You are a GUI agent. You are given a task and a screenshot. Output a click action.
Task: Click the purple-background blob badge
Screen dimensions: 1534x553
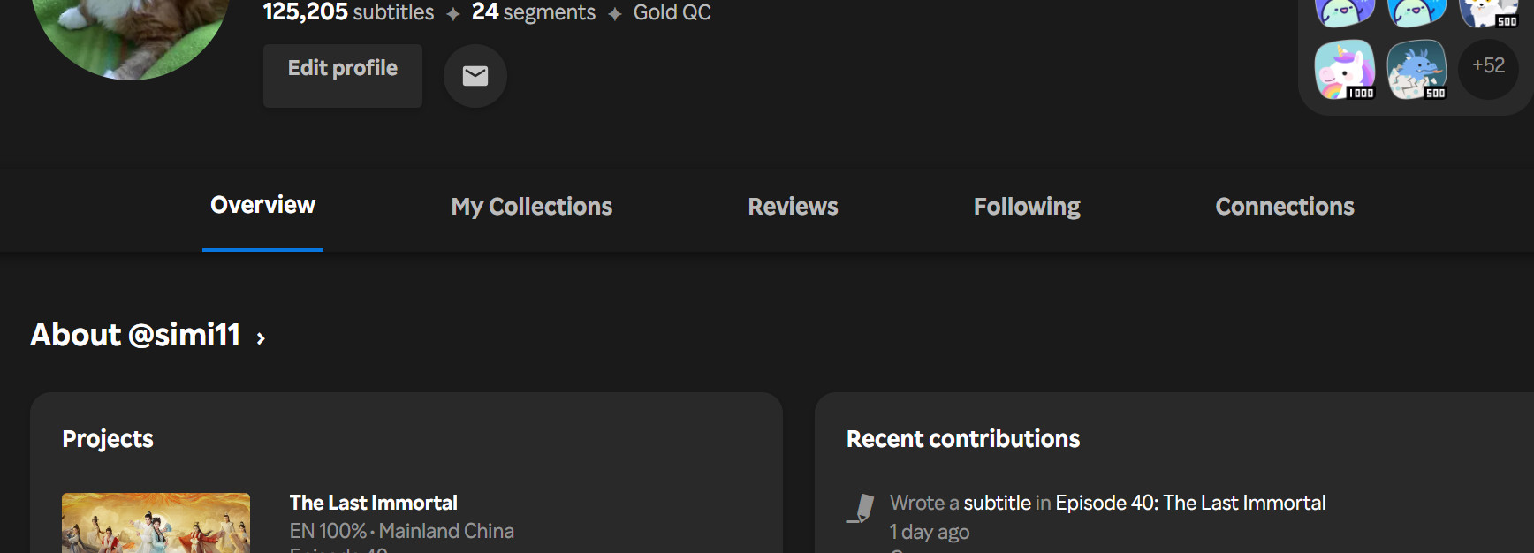(1345, 12)
